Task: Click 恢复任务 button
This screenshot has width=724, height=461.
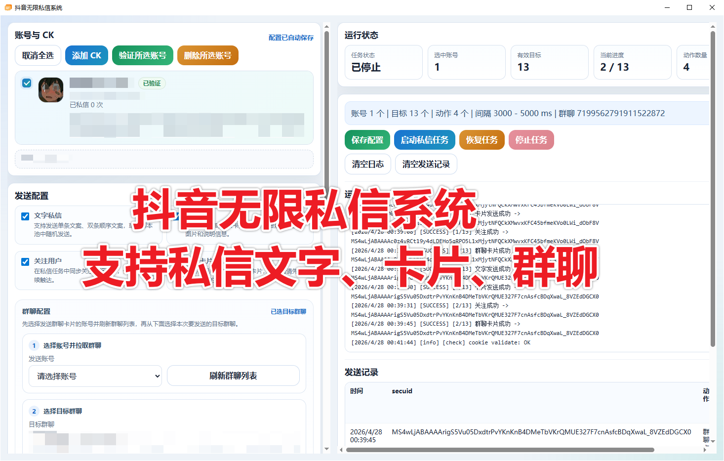Action: [x=482, y=140]
